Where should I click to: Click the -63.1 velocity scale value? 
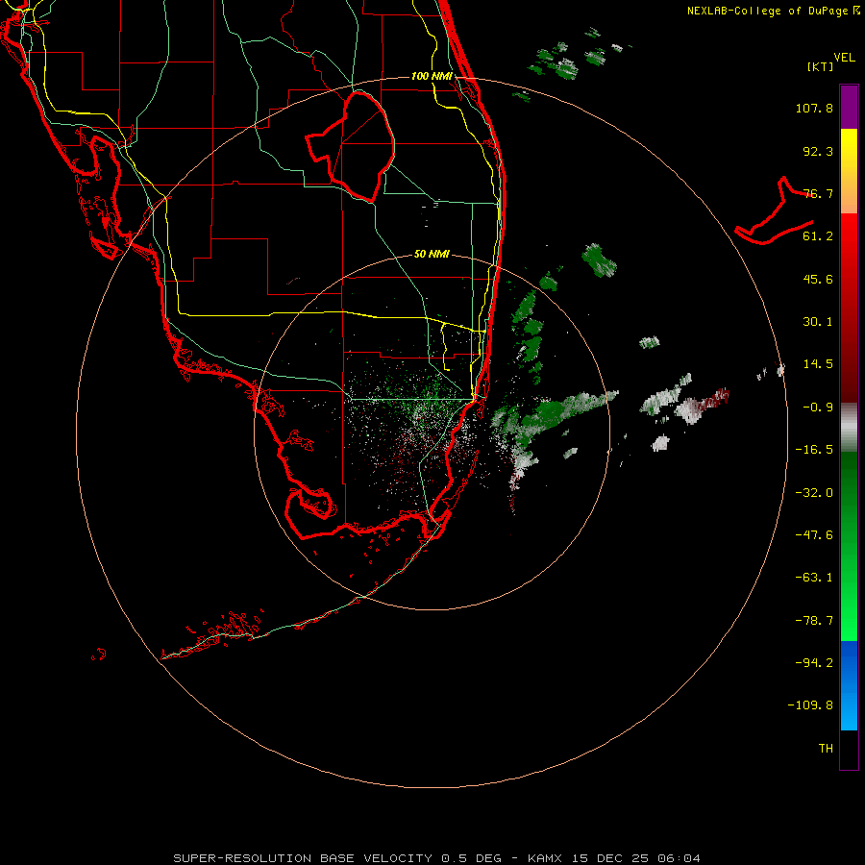click(x=814, y=578)
